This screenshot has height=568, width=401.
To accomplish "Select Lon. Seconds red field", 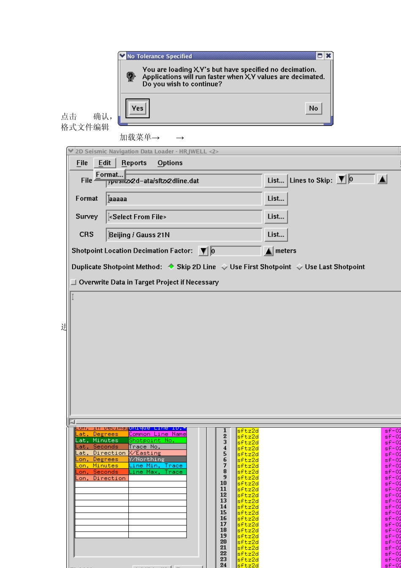I will pyautogui.click(x=101, y=472).
